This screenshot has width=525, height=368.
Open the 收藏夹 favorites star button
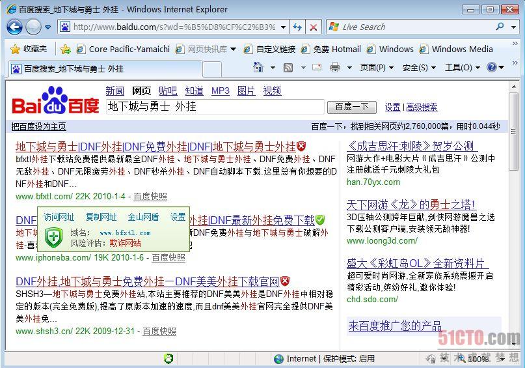coord(29,50)
